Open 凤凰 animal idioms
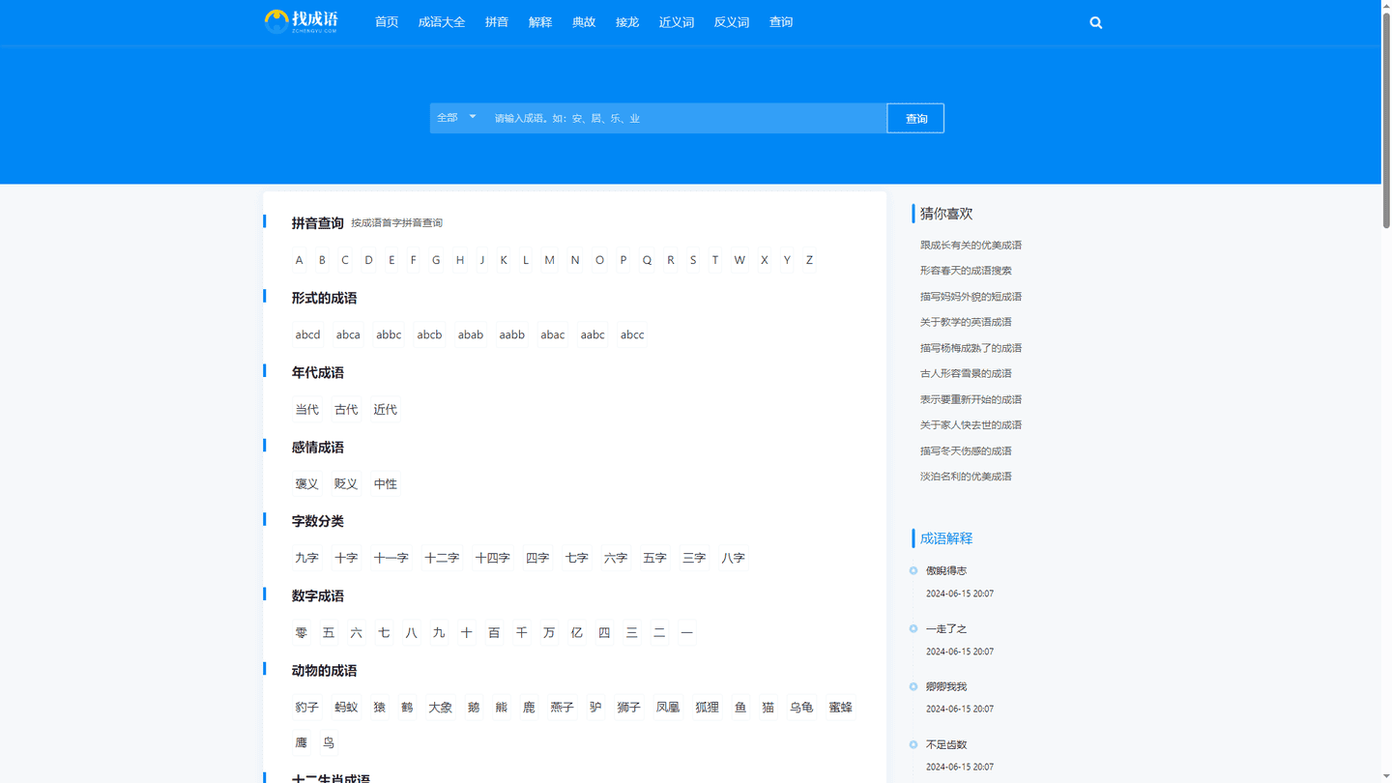The width and height of the screenshot is (1392, 783). 668,708
